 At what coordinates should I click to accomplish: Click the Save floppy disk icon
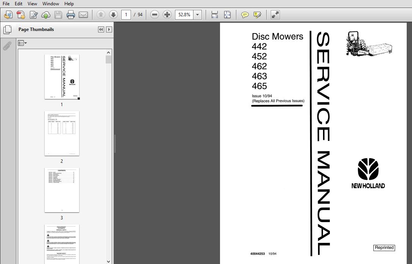click(x=58, y=15)
